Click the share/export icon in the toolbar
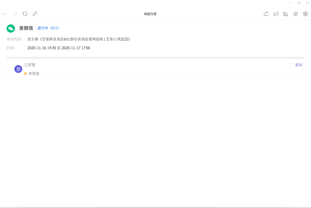Screen dimensions: 311x208 pos(266,14)
